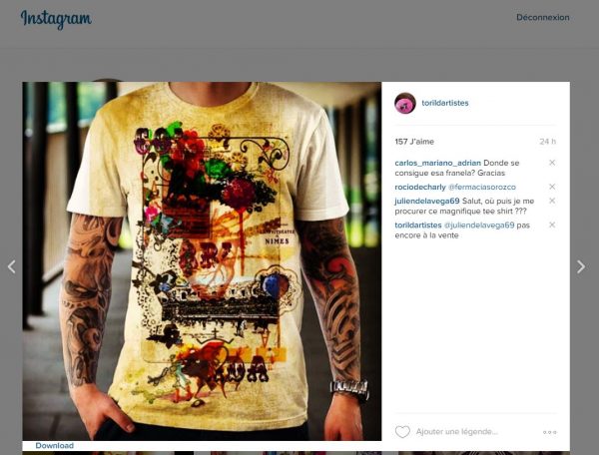Click the comment field Ajouter une légende
The width and height of the screenshot is (599, 455).
click(x=457, y=432)
